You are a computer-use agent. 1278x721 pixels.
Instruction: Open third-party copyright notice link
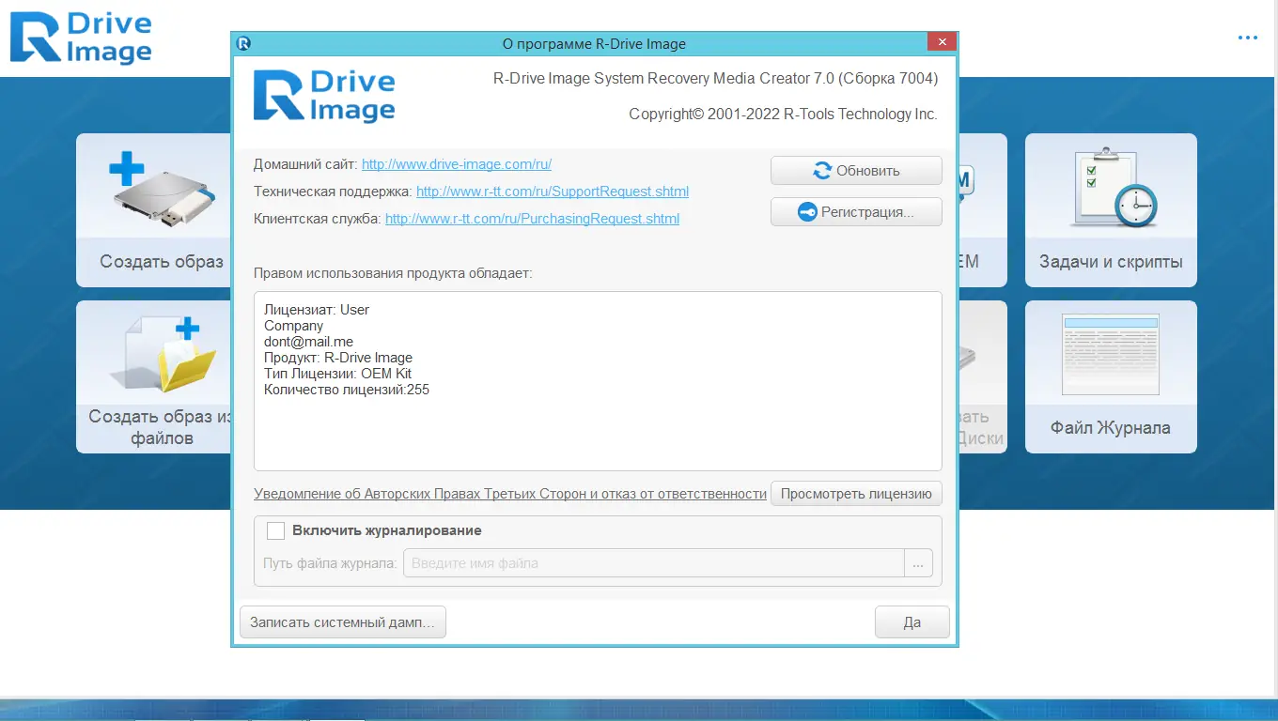[510, 494]
